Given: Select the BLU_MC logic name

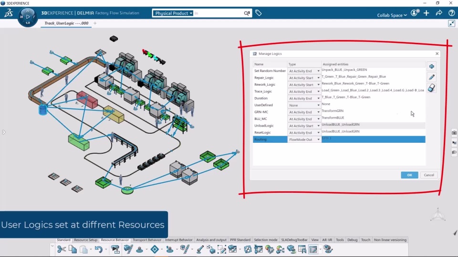Looking at the screenshot, I should pyautogui.click(x=260, y=119).
